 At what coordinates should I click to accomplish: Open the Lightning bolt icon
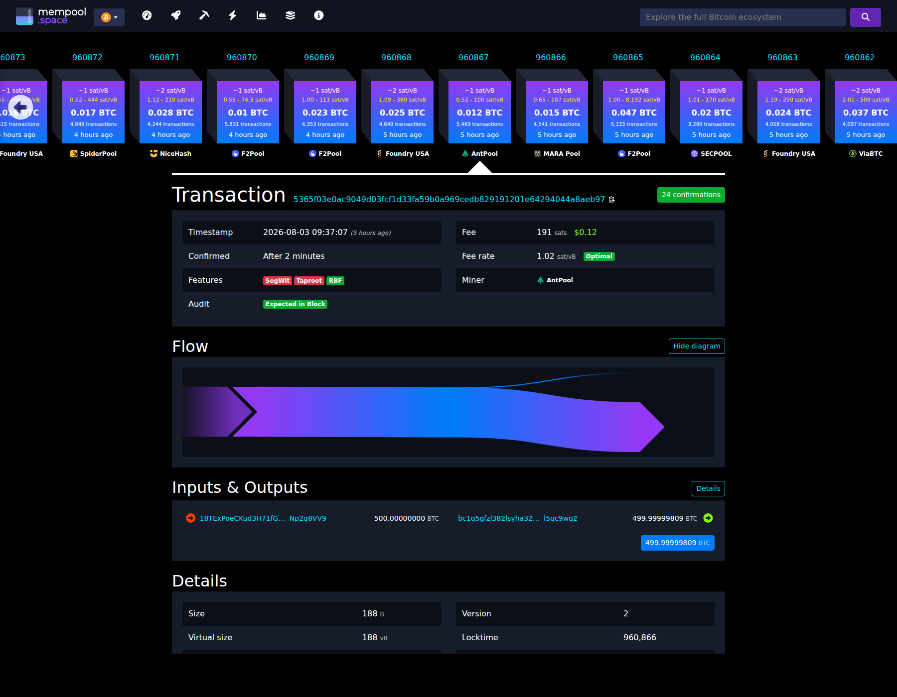(x=233, y=15)
